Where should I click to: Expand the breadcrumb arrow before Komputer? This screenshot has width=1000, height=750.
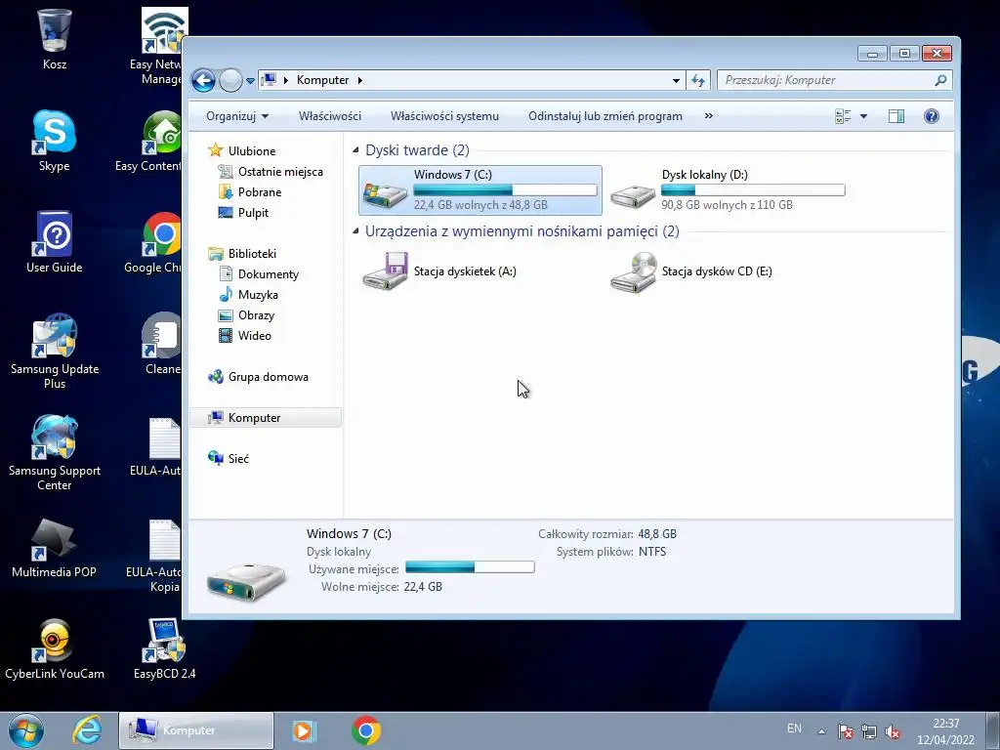(286, 80)
